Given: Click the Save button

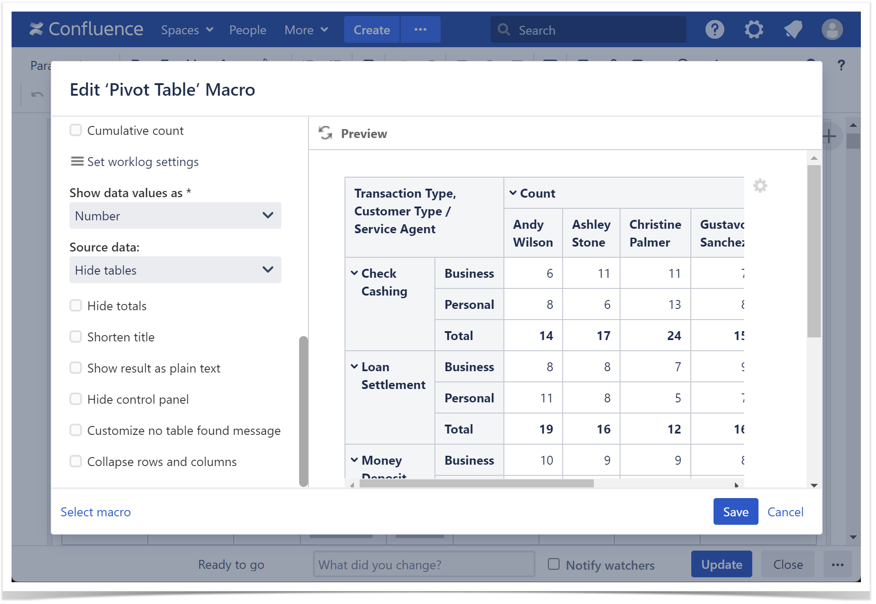Looking at the screenshot, I should [x=735, y=511].
